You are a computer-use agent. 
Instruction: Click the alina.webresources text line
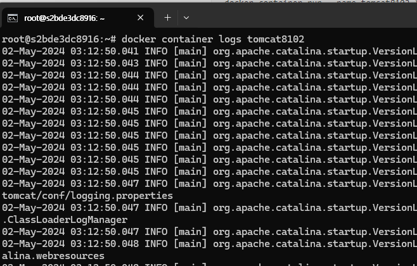coord(53,256)
